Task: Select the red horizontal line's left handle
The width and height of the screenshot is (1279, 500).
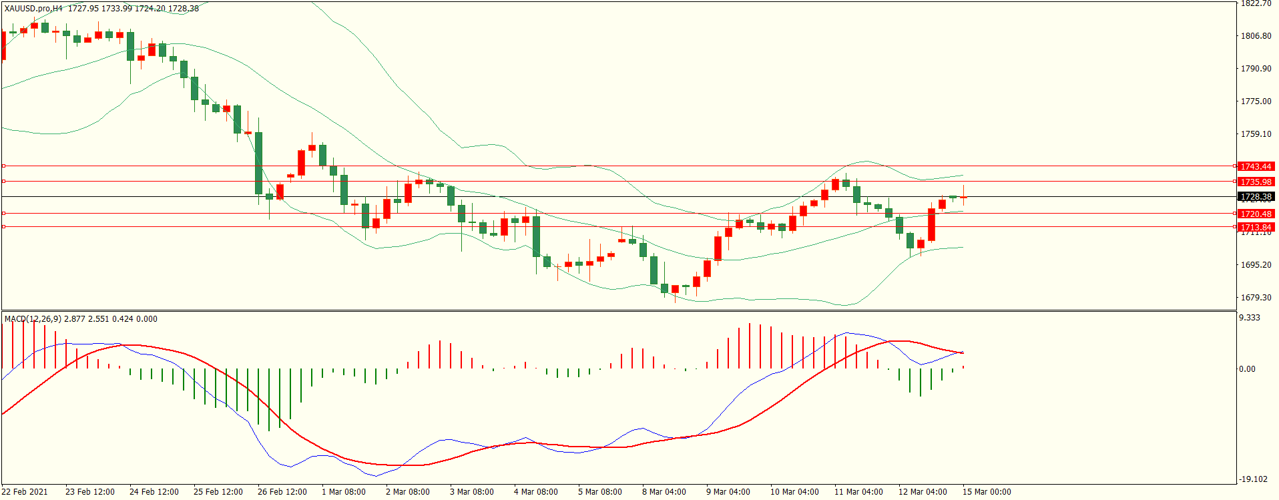Action: (3, 166)
